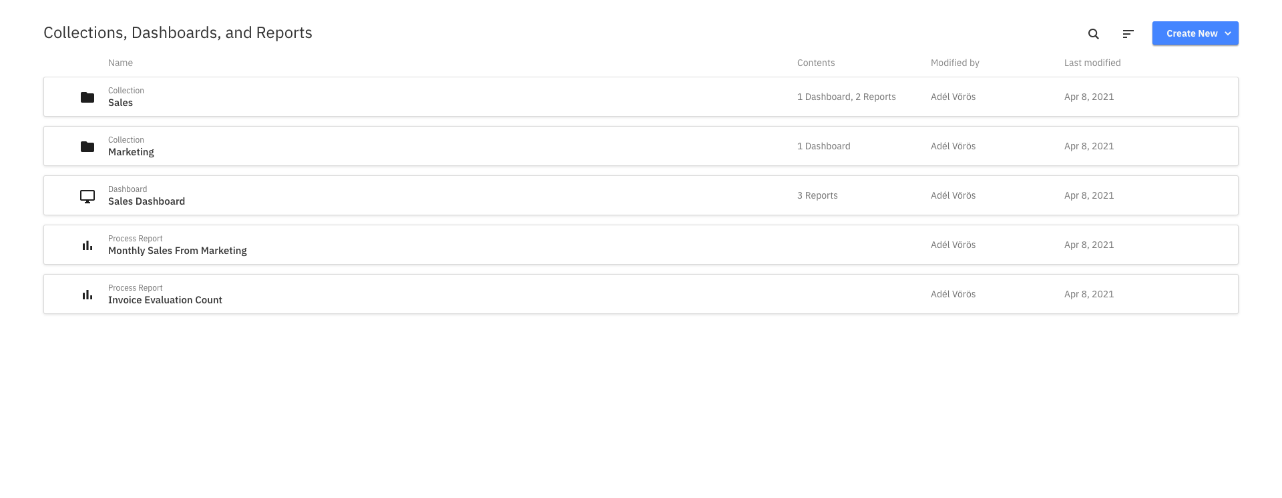
Task: Click the Sales collection folder icon
Action: click(87, 97)
